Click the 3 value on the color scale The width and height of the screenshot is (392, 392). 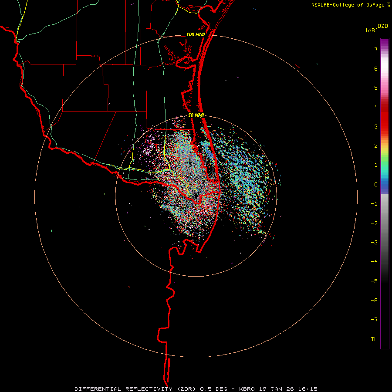376,126
